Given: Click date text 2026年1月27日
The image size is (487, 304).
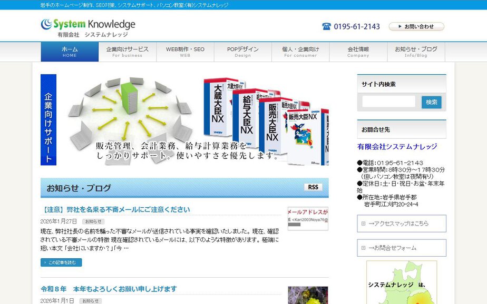Looking at the screenshot, I should 59,221.
